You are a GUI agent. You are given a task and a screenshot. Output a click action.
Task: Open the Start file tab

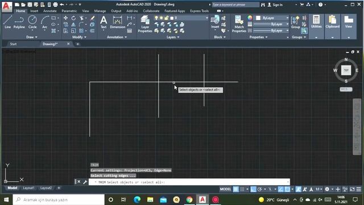coord(13,44)
